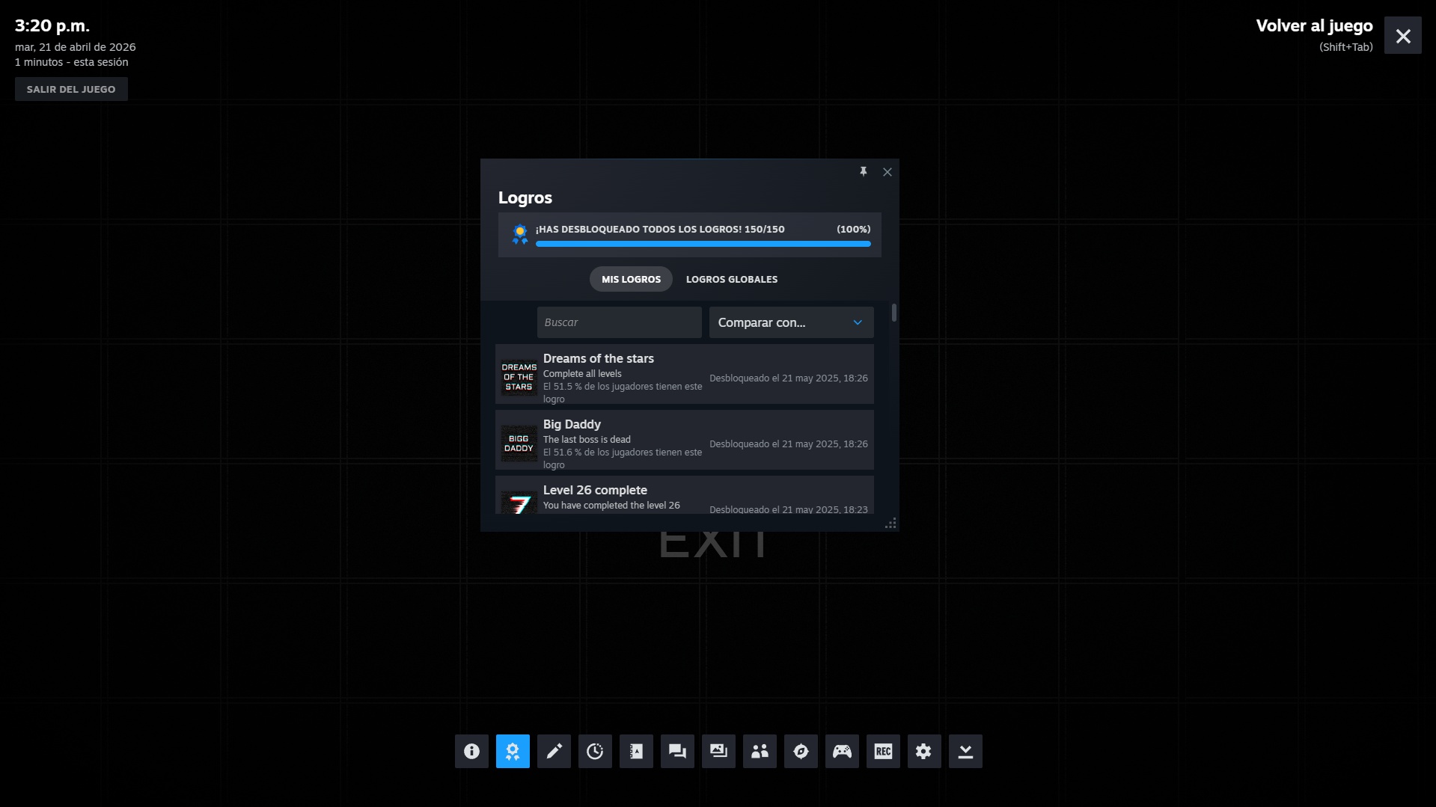Open the game overview info icon
Image resolution: width=1436 pixels, height=807 pixels.
pos(471,751)
